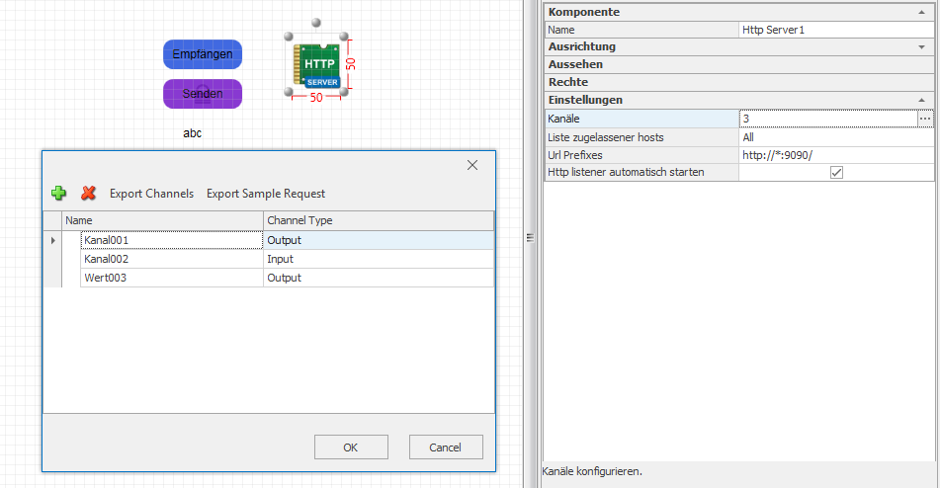Viewport: 940px width, 488px height.
Task: Confirm channels with OK button
Action: [x=351, y=447]
